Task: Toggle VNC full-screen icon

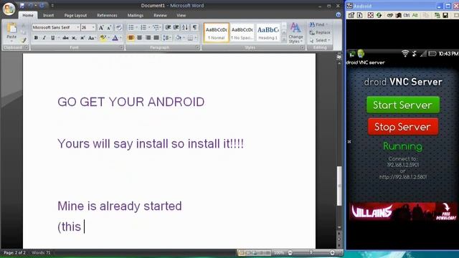Action: point(371,15)
